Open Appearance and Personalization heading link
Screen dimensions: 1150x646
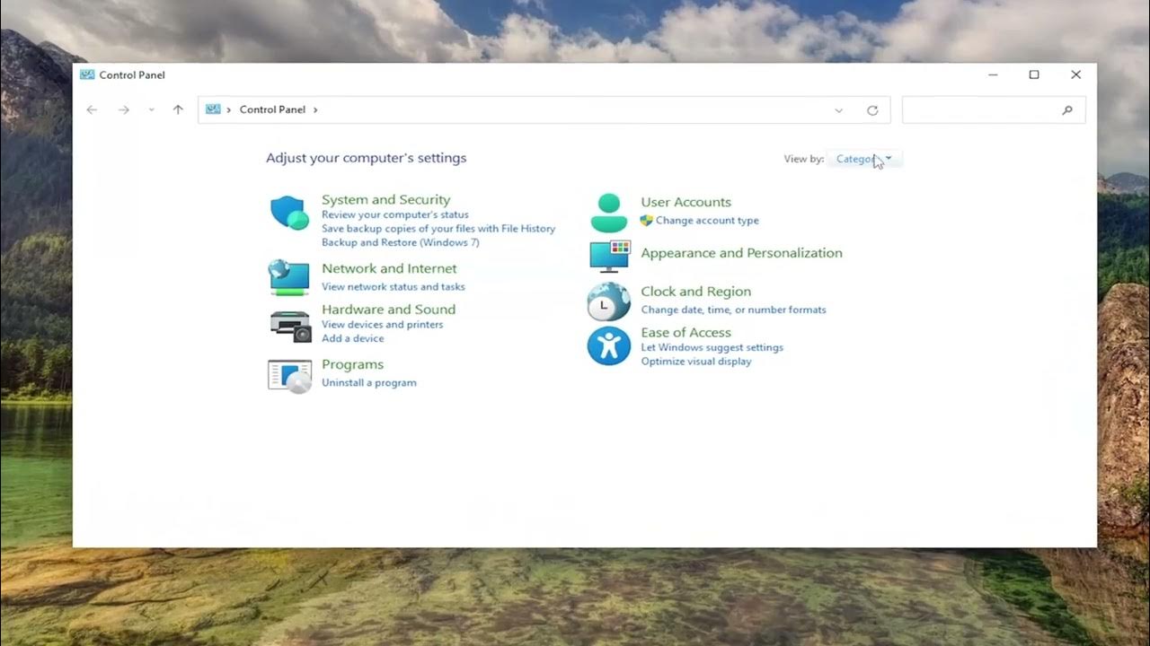tap(741, 253)
